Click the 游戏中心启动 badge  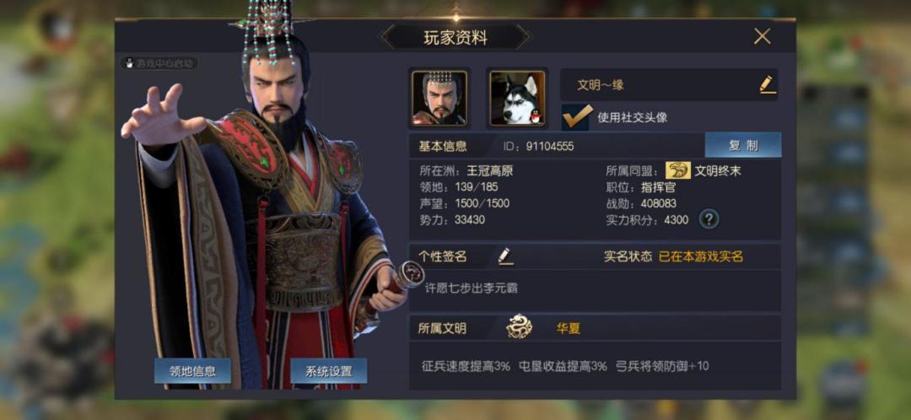point(159,62)
